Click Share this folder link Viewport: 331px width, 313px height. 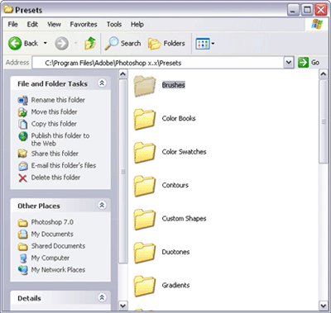(x=55, y=154)
